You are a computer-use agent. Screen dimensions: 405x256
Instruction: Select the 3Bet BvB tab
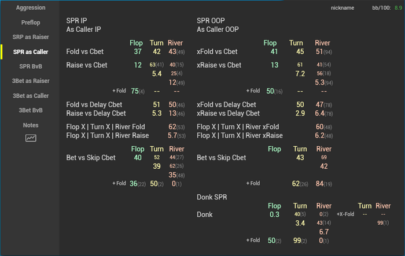pos(31,110)
